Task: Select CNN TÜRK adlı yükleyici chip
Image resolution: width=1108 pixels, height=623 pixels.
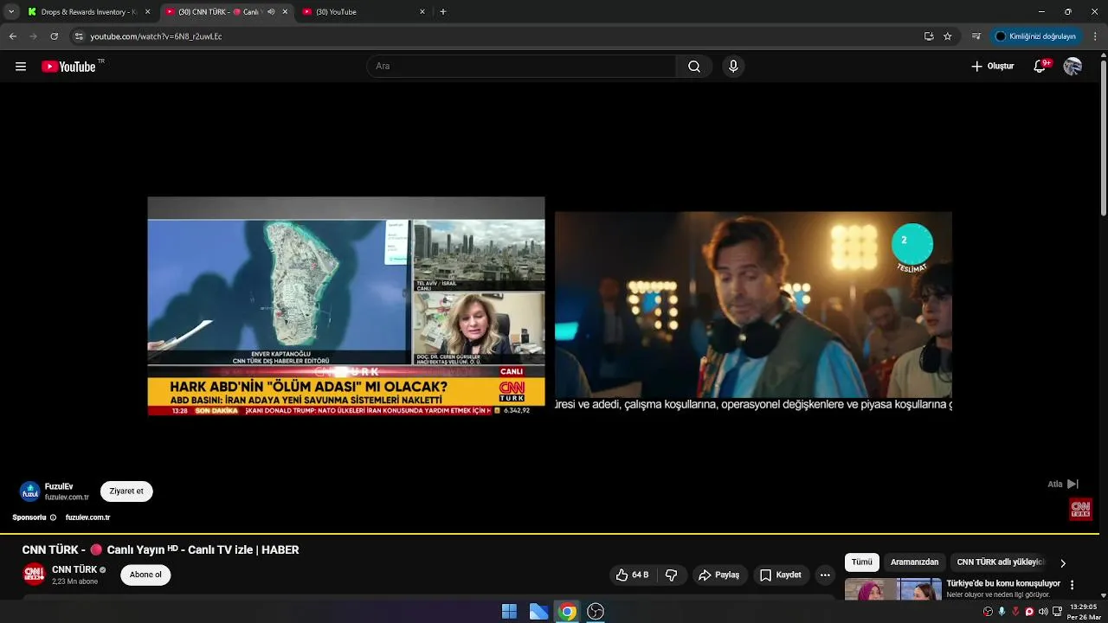Action: pos(1001,562)
